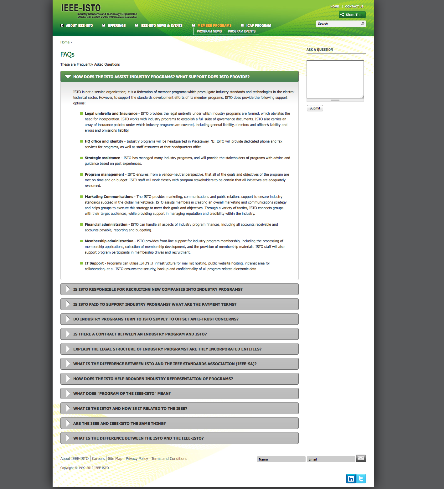Click the Email input field

331,459
